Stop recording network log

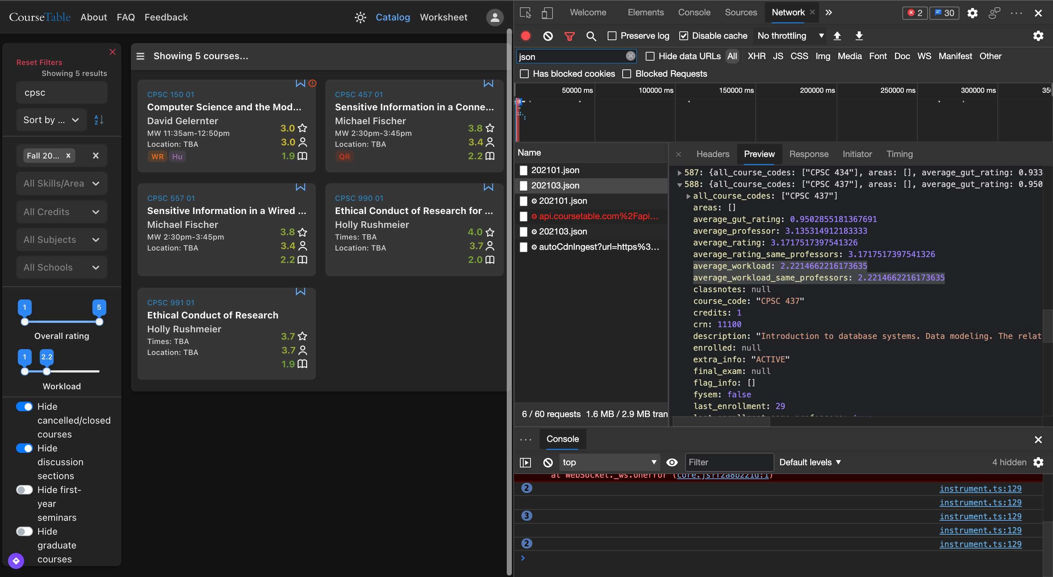[526, 36]
